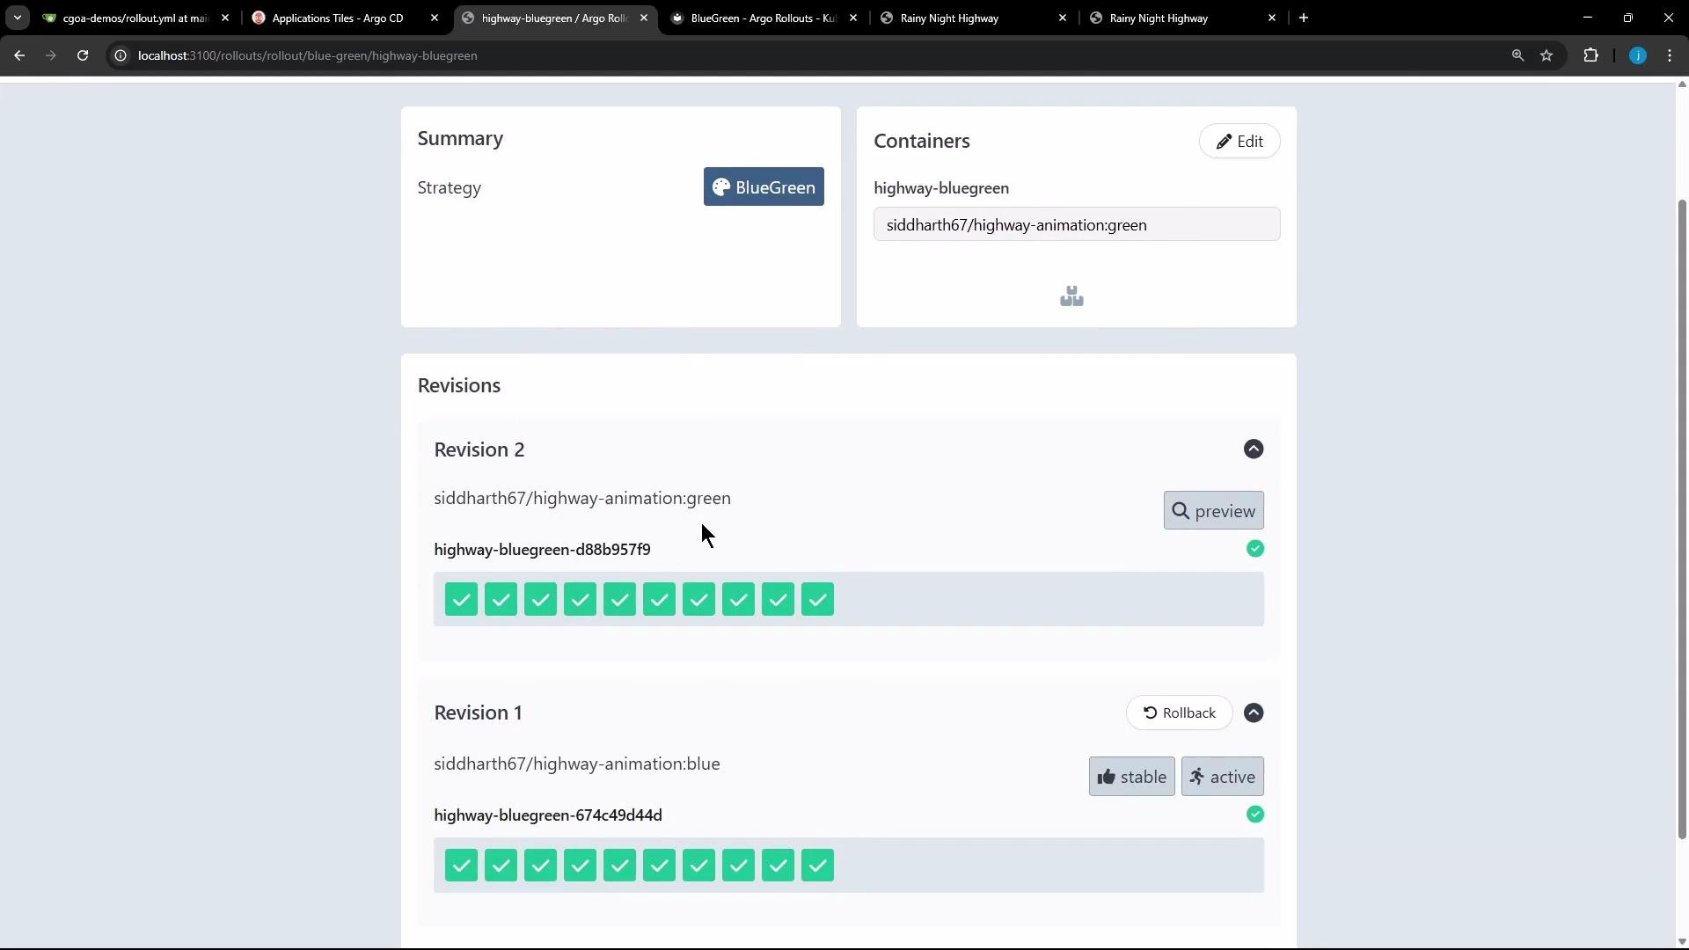Switch to cgoa-demos/rollout.yml browser tab

click(x=136, y=18)
